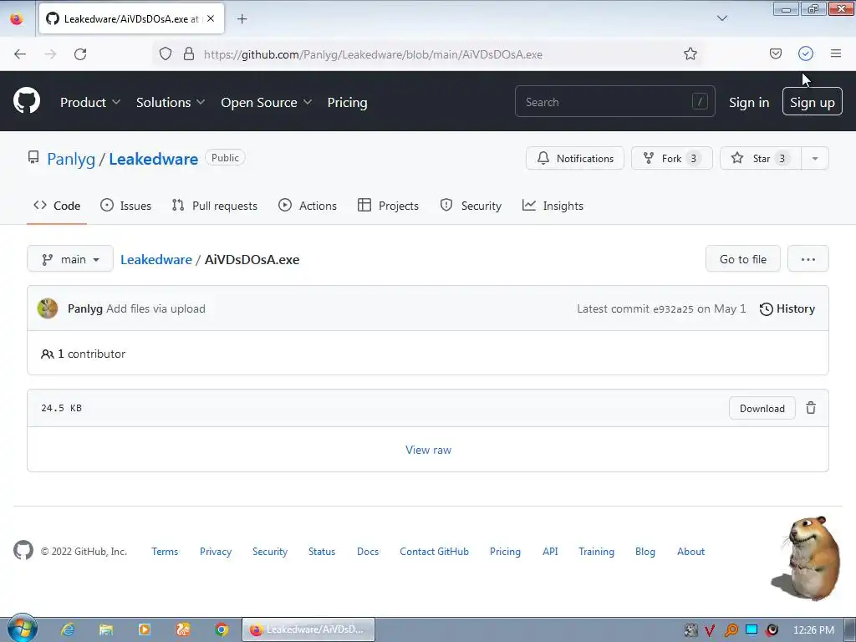Open the three-dot file options menu
Image resolution: width=856 pixels, height=642 pixels.
[808, 259]
